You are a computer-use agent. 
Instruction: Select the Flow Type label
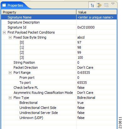(x=21, y=98)
